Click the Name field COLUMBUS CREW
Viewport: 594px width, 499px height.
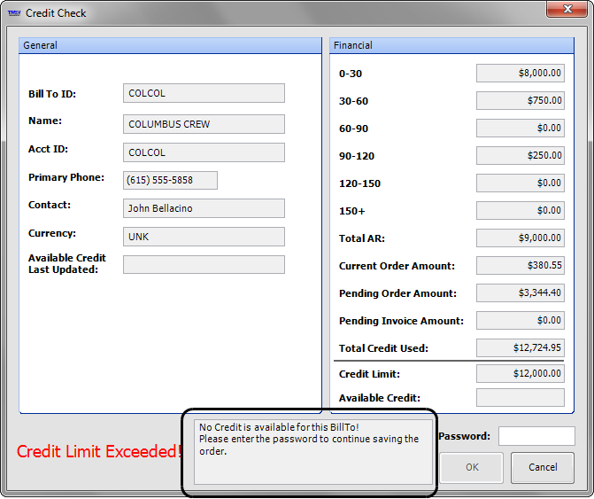(204, 124)
